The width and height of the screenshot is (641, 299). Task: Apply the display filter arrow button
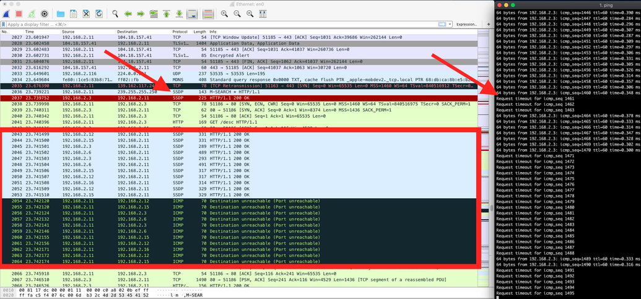442,25
